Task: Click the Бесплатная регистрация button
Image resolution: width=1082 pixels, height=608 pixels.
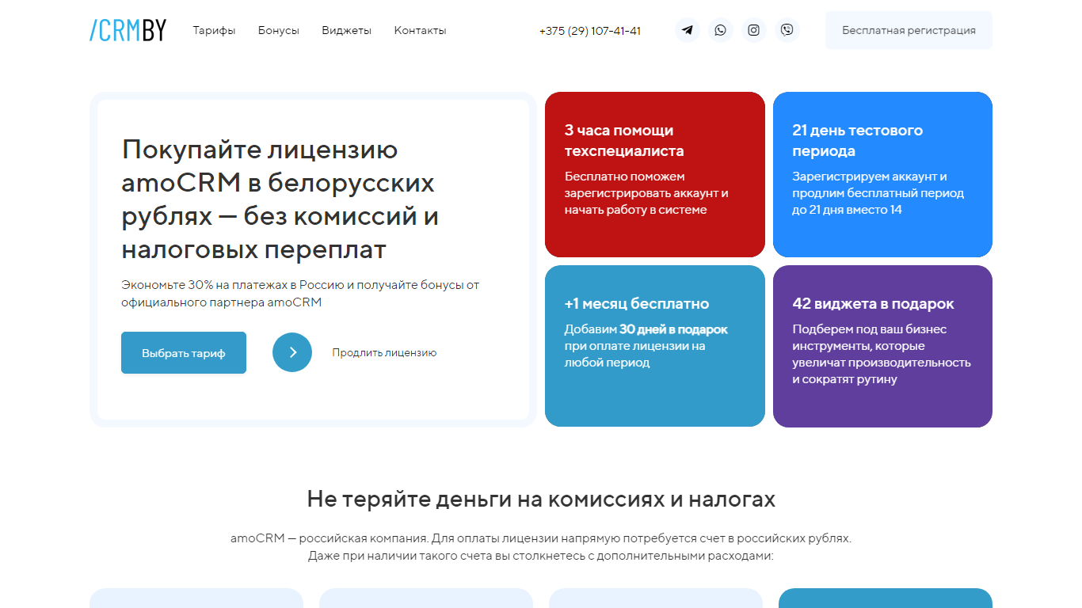Action: coord(909,30)
